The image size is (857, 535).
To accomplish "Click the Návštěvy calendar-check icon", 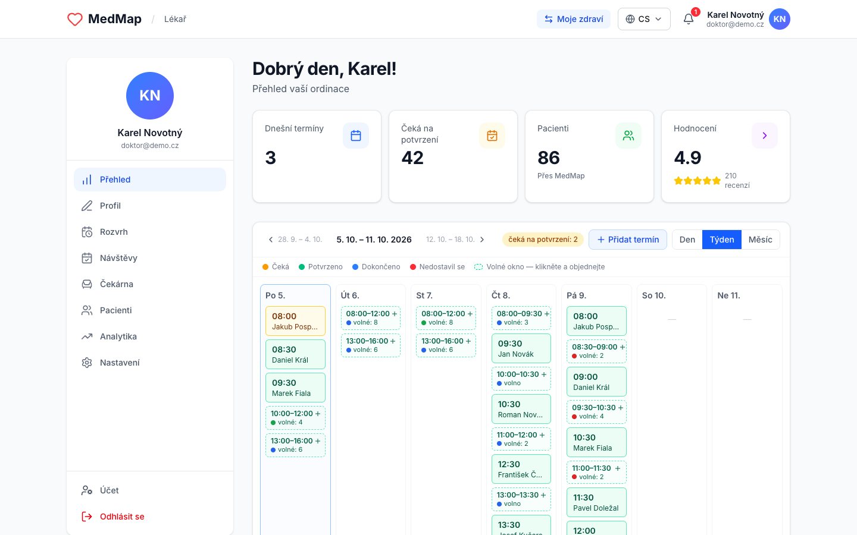I will (x=87, y=258).
